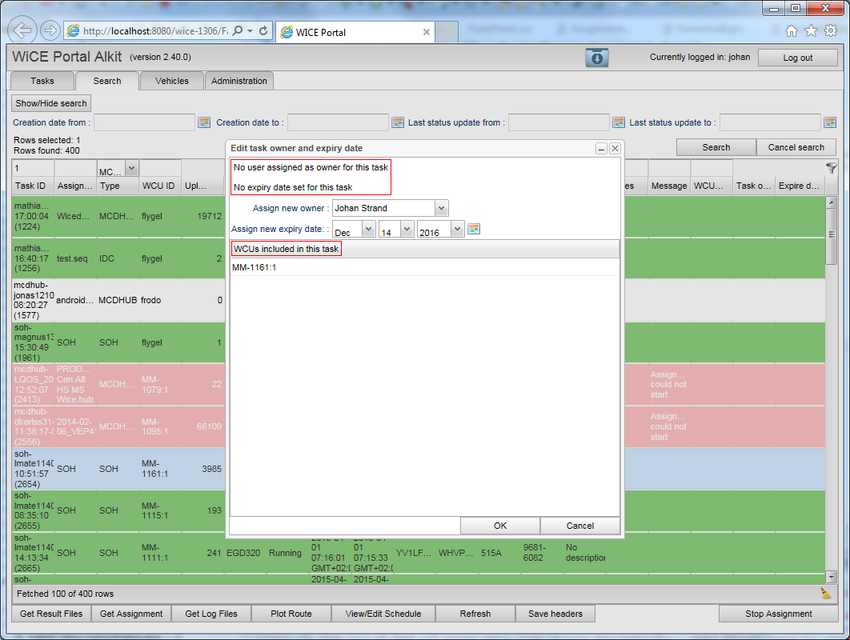Open calendar picker for Creation date from
This screenshot has height=640, width=850.
(x=204, y=122)
